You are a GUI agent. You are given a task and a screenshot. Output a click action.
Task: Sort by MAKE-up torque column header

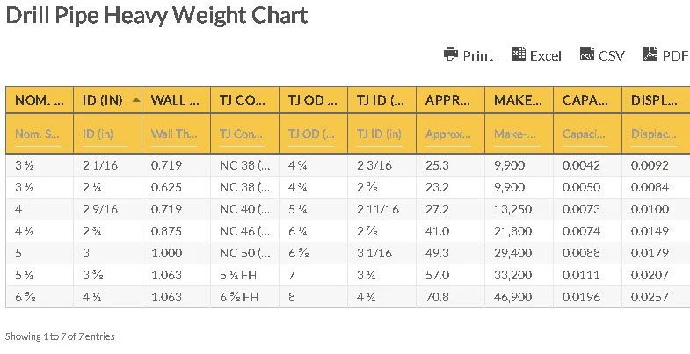(x=519, y=100)
